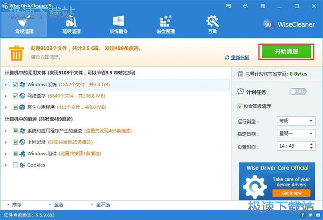The width and height of the screenshot is (323, 220).
Task: Expand the Windows系统 row
Action: (6, 85)
